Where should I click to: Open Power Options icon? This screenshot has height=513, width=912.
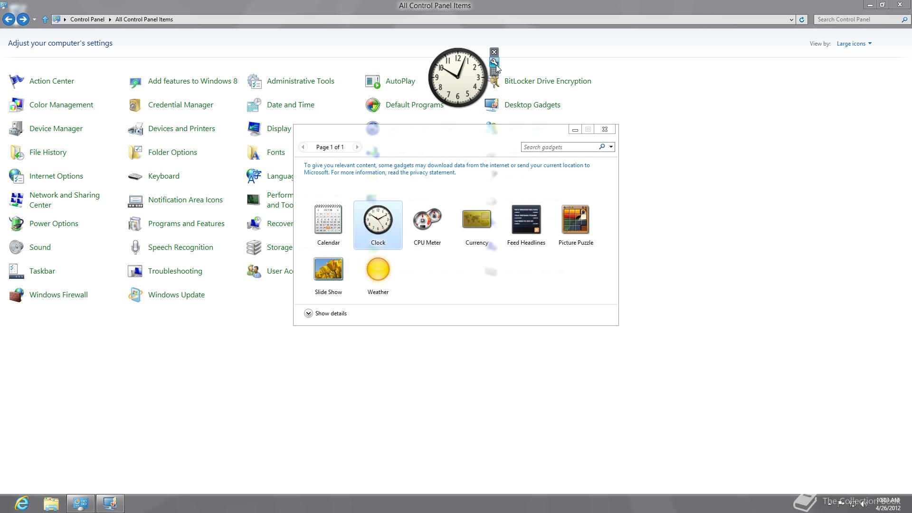(x=16, y=224)
